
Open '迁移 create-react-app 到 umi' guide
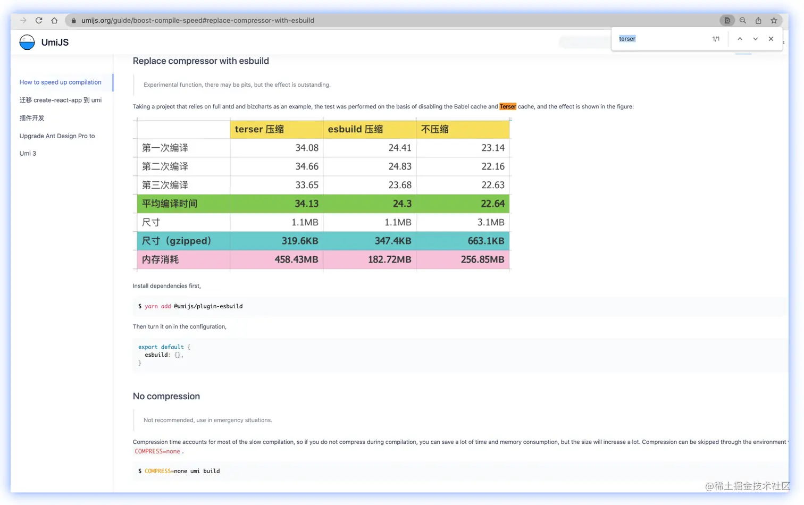coord(61,100)
